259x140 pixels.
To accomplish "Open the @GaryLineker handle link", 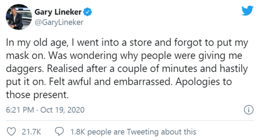I will click(59, 22).
